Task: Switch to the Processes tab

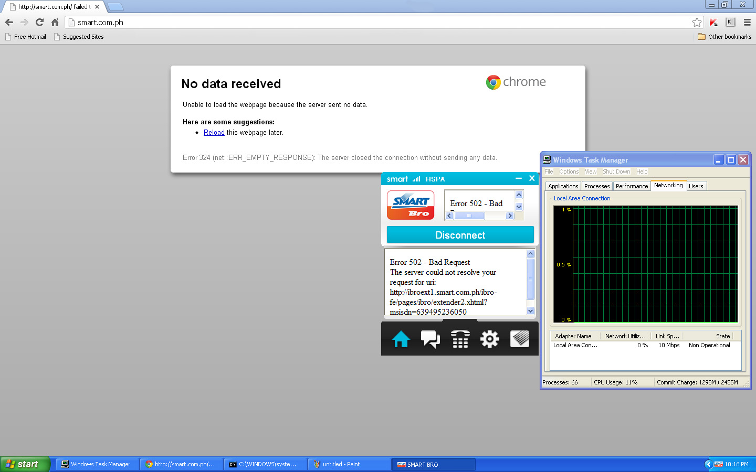Action: click(597, 186)
